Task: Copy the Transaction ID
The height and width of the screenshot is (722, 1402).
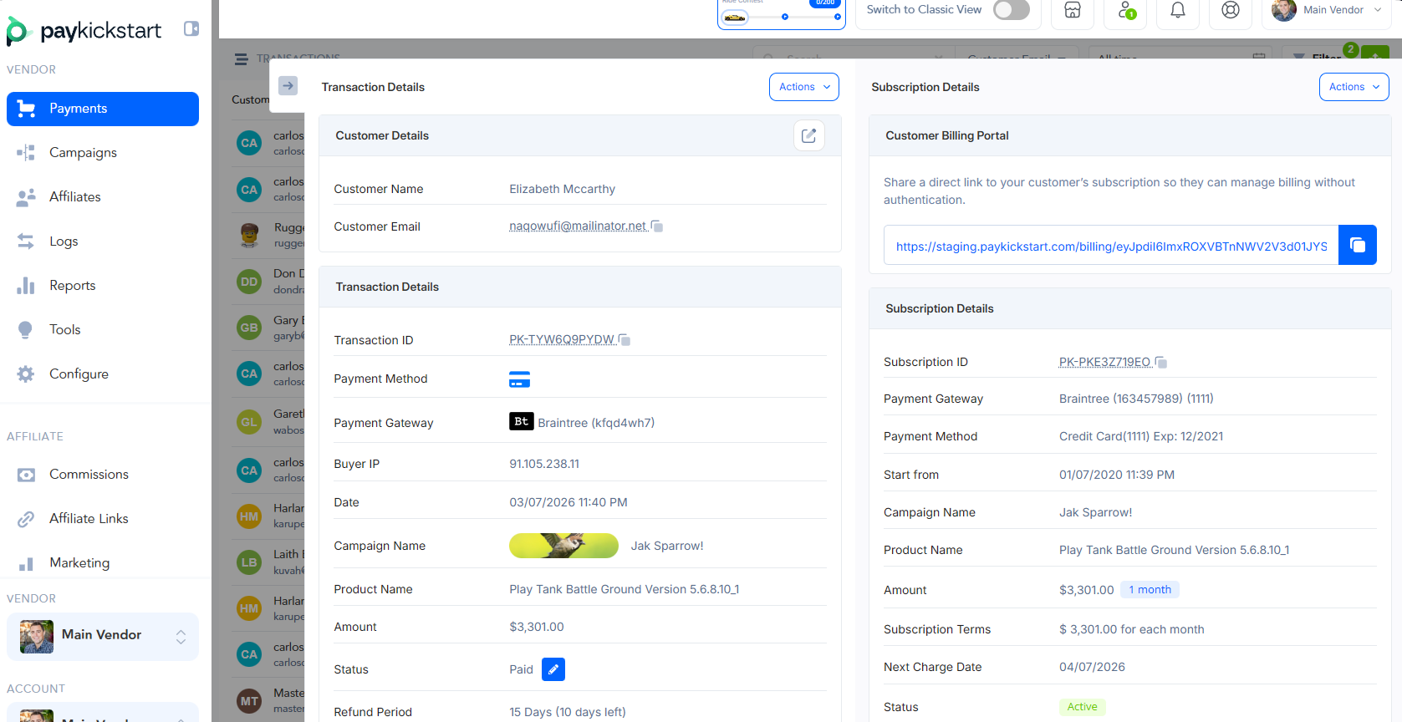Action: [625, 340]
